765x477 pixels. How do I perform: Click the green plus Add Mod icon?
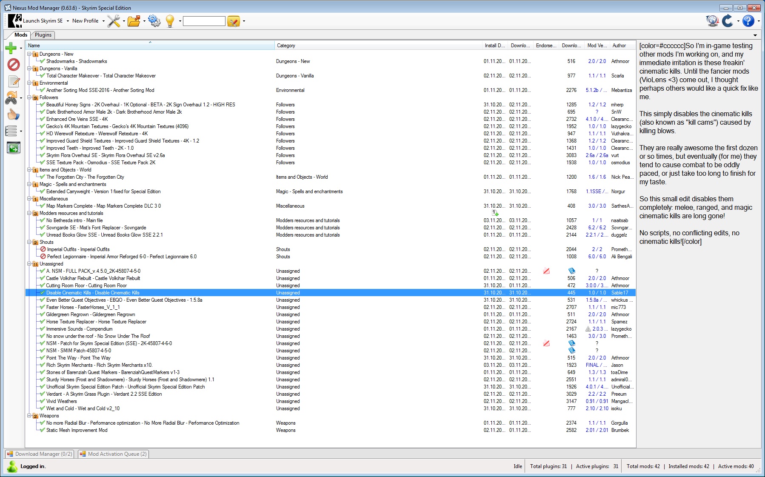point(11,48)
